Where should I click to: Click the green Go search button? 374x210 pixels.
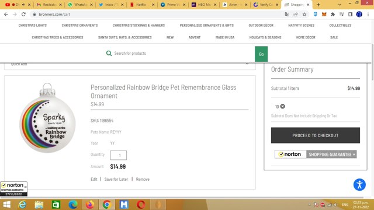261,54
